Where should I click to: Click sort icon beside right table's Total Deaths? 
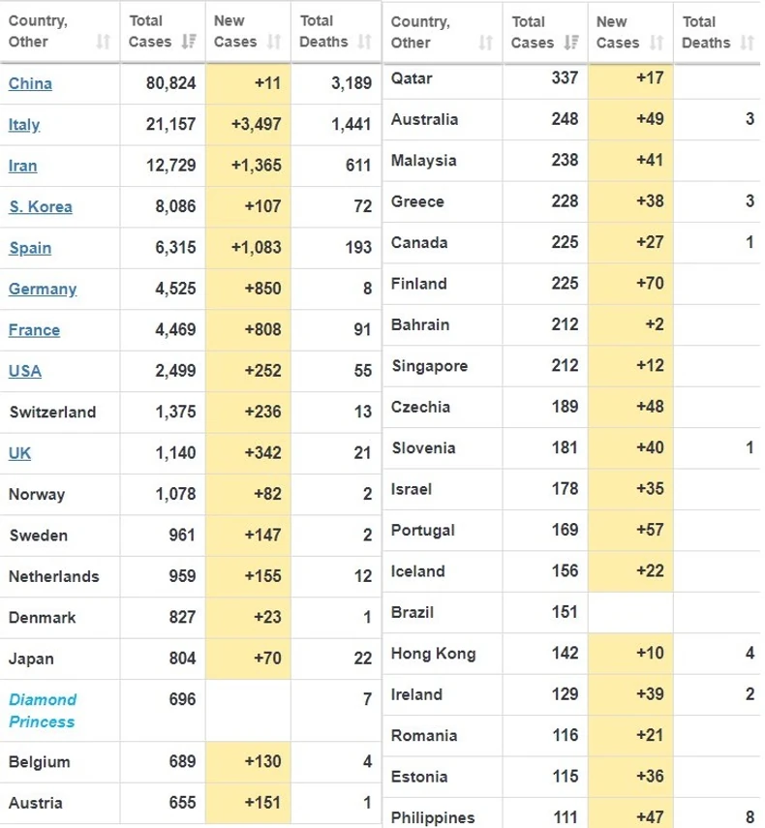point(746,43)
